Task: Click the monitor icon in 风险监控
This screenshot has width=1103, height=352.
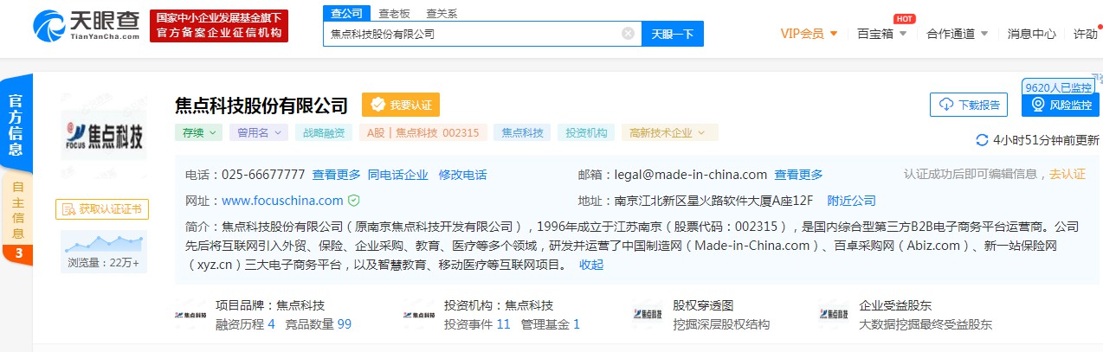Action: (x=1038, y=105)
